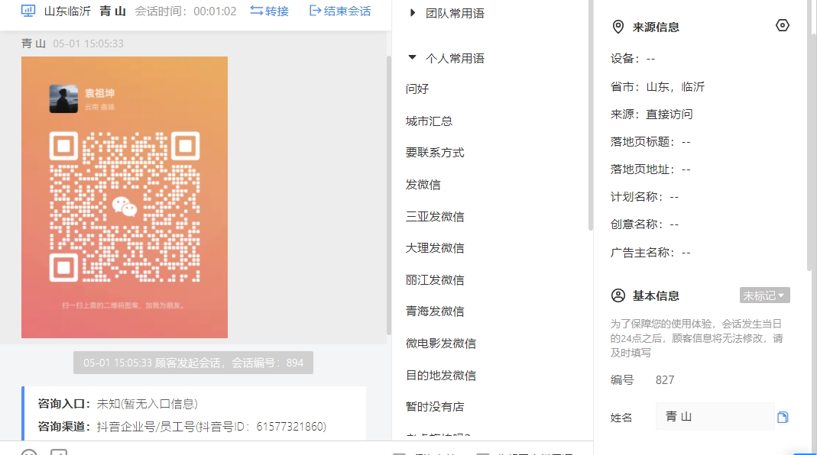The height and width of the screenshot is (455, 817).
Task: Click the 编号 value 827
Action: click(665, 380)
